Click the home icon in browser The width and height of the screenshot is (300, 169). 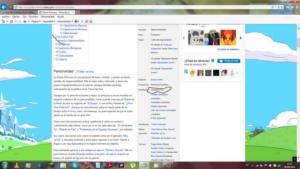(x=287, y=8)
